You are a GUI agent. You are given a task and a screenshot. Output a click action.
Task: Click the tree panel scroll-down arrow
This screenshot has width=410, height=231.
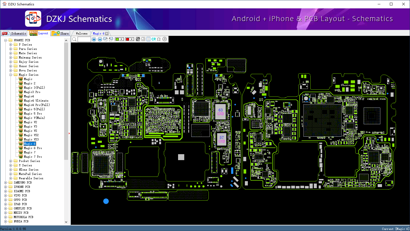coord(66,222)
